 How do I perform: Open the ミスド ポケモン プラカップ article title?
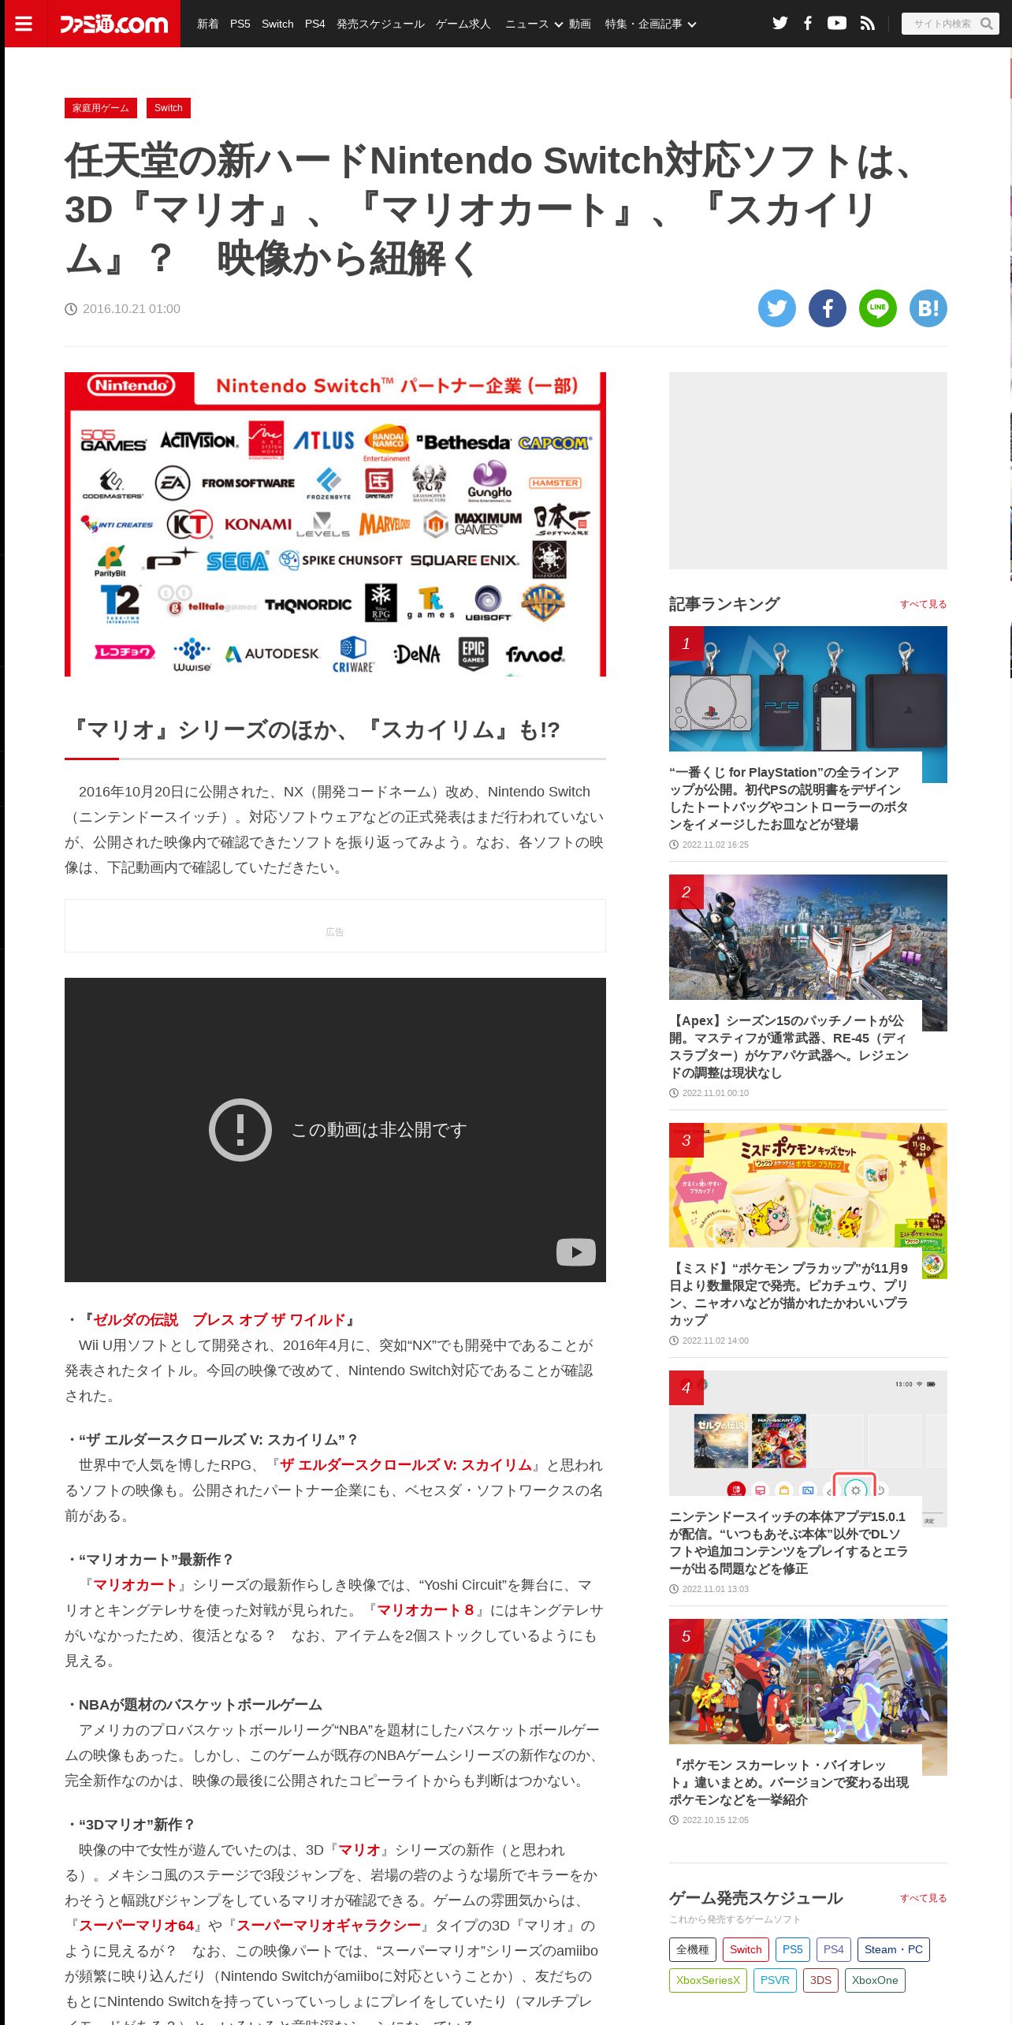788,1294
